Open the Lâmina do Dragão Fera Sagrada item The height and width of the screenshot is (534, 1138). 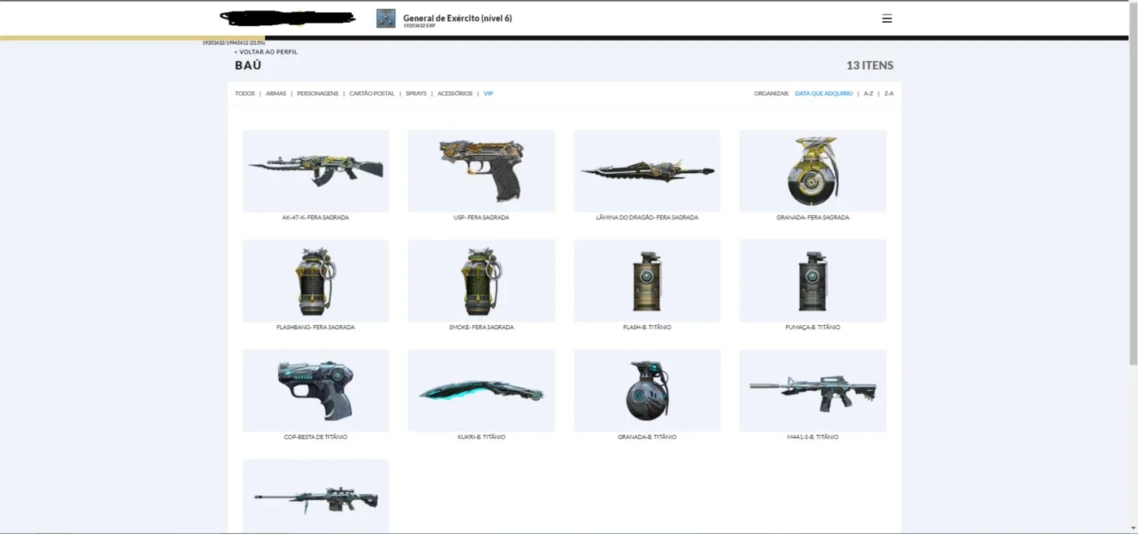point(647,171)
